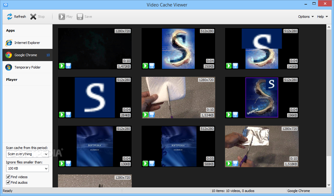Select Google Chrome in Apps list
This screenshot has height=196, width=334.
[x=28, y=55]
